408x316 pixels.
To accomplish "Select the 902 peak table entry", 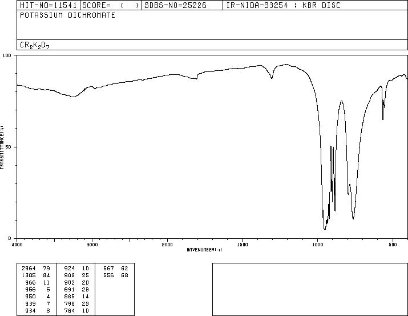I will pyautogui.click(x=70, y=283).
